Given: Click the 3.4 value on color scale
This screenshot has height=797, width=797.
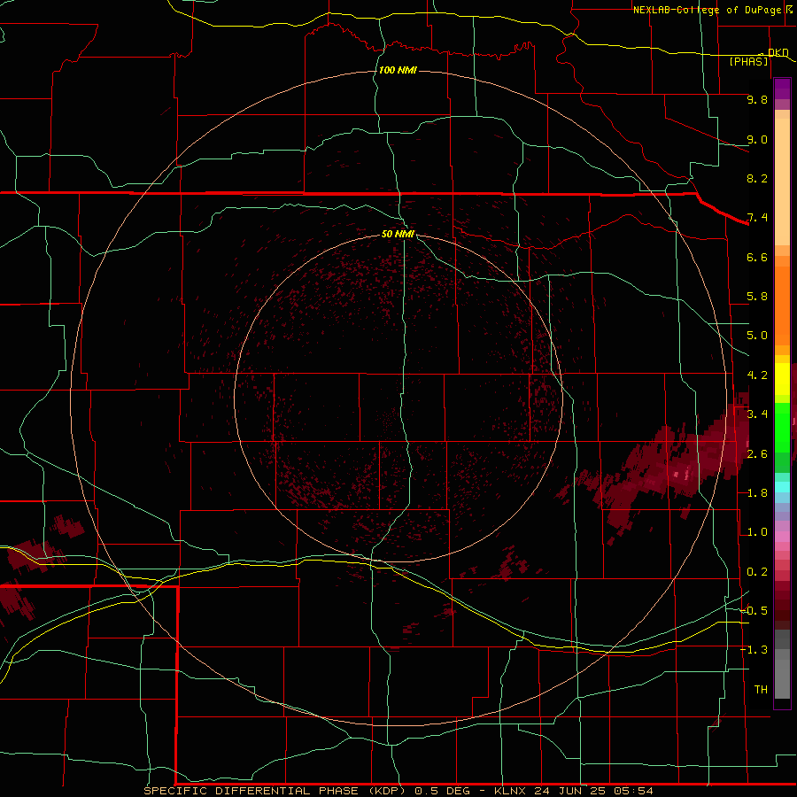Looking at the screenshot, I should pos(757,414).
